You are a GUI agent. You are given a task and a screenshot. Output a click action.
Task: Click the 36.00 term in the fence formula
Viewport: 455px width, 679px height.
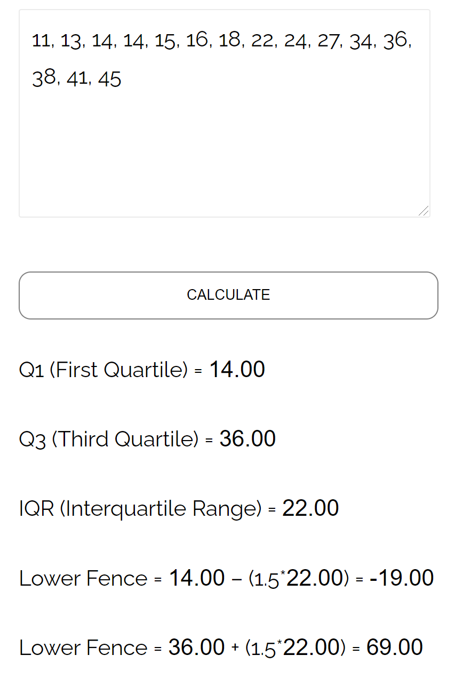click(196, 648)
